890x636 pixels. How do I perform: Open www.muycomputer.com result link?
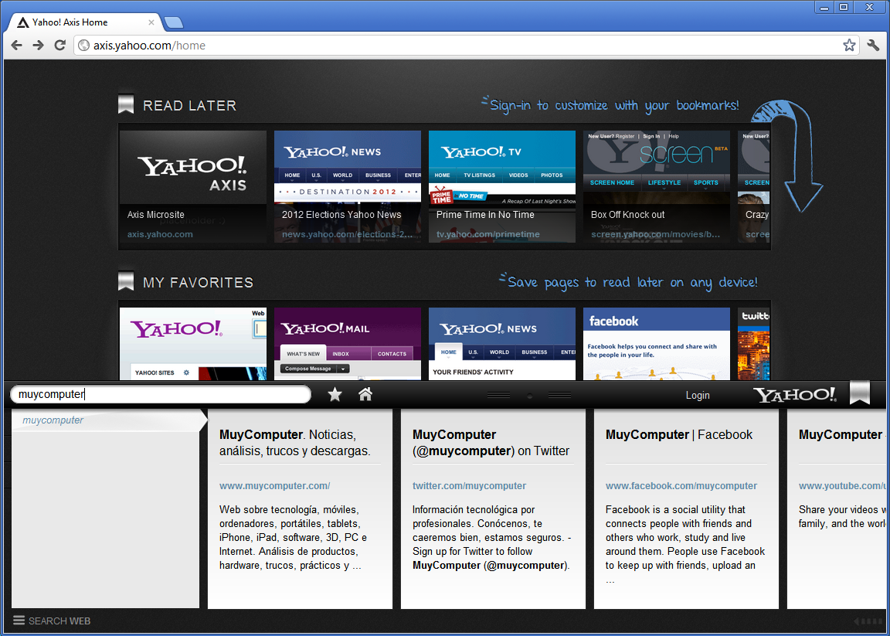(x=274, y=486)
